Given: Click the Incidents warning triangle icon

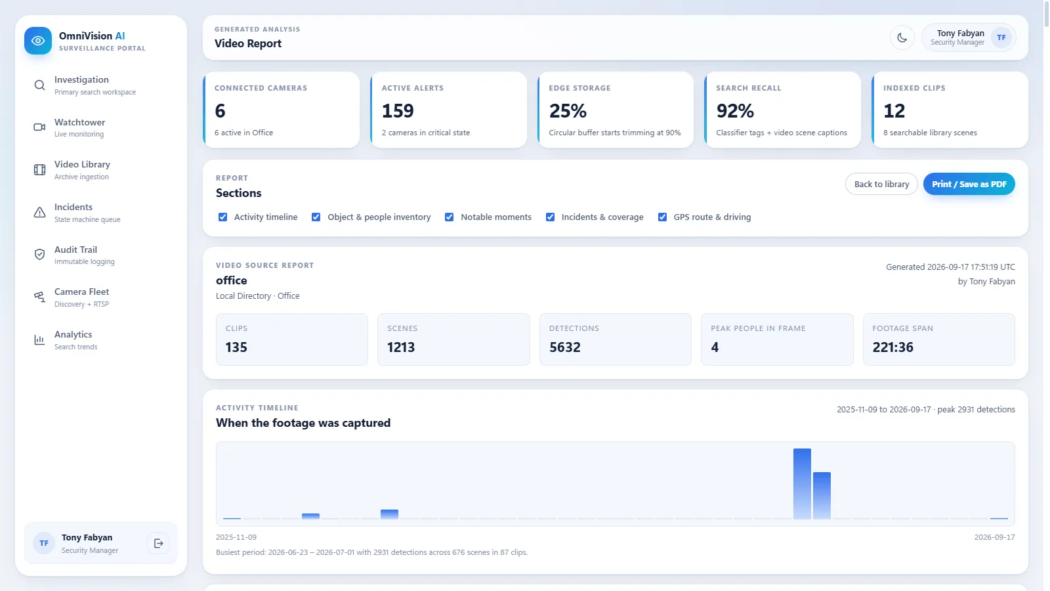Looking at the screenshot, I should click(x=39, y=213).
